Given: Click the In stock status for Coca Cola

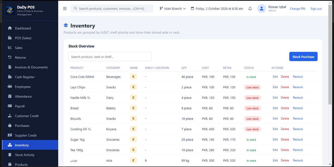Looking at the screenshot, I should pos(251,77).
